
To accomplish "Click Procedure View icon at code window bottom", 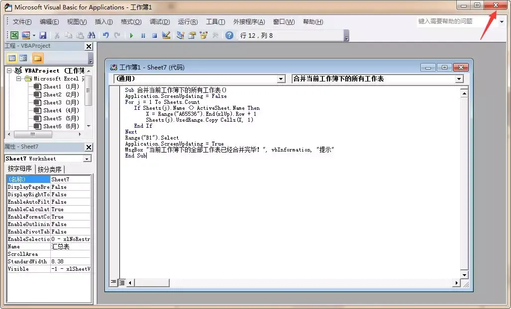I will click(113, 282).
